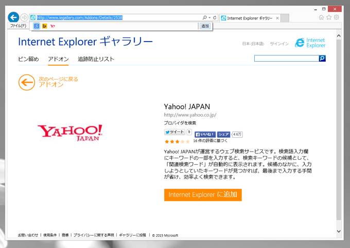Open the お問い合わせ footer link

pyautogui.click(x=28, y=235)
